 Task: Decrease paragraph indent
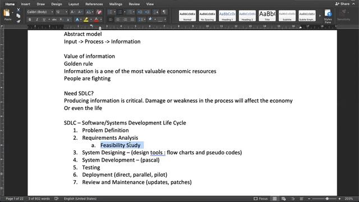pos(140,12)
